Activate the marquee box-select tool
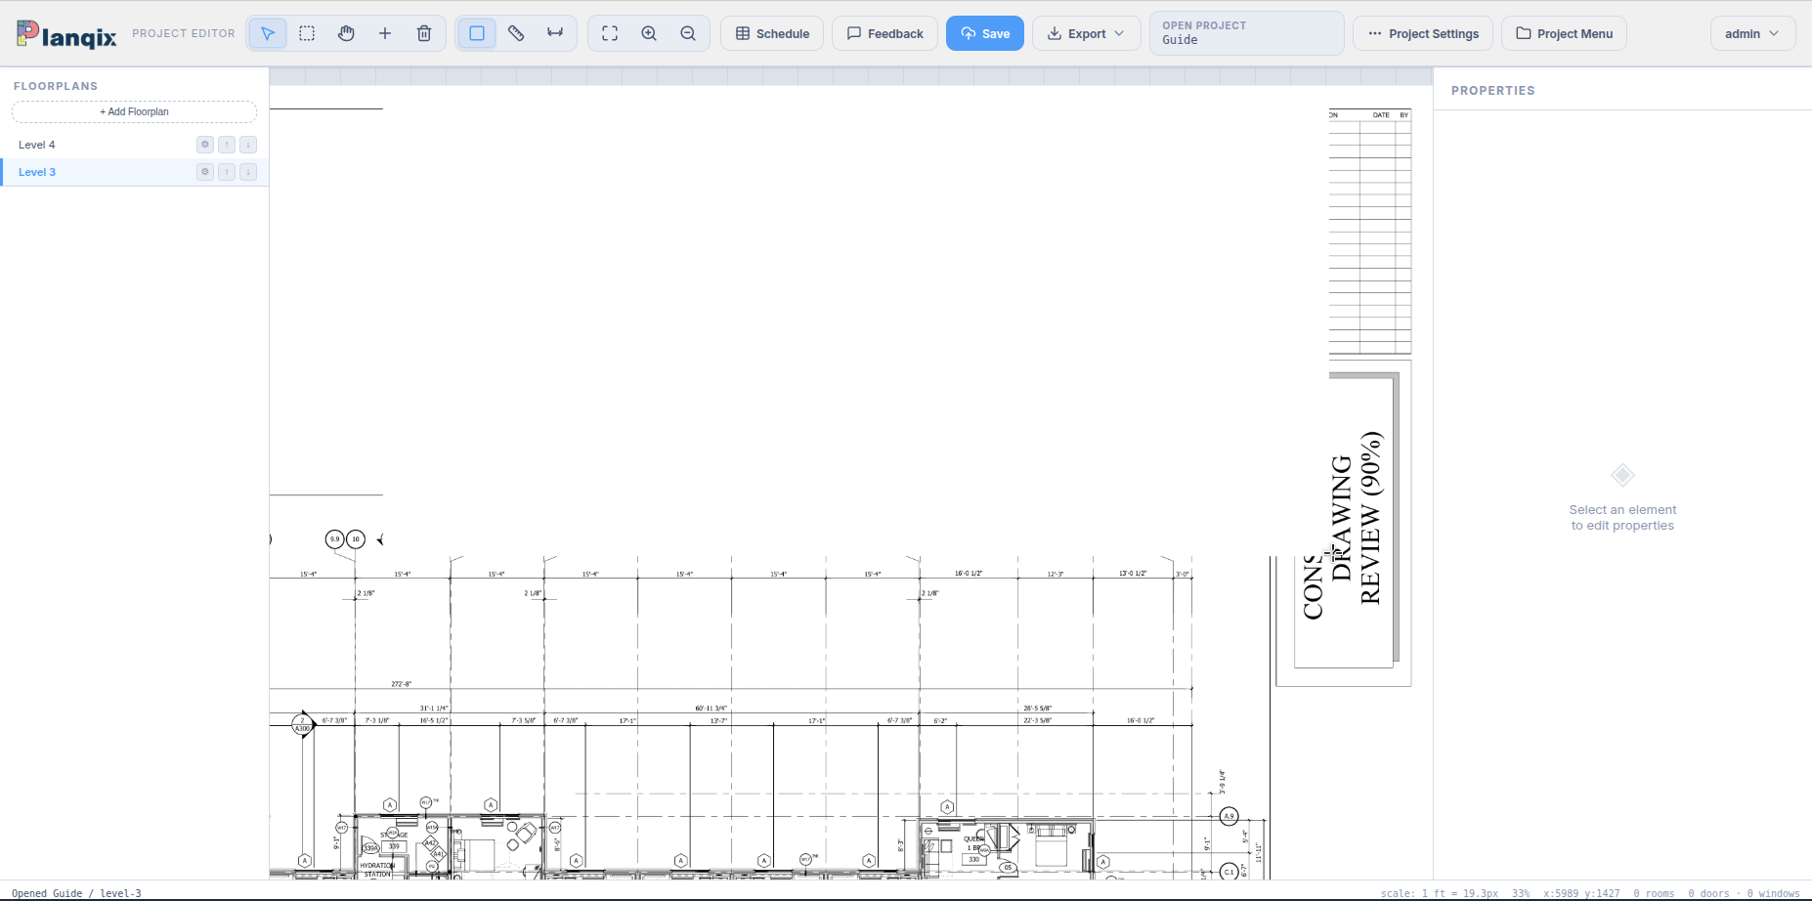The image size is (1812, 901). coord(307,33)
